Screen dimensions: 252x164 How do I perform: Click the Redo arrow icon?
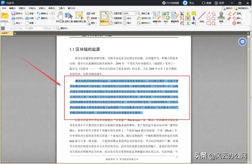(38, 18)
